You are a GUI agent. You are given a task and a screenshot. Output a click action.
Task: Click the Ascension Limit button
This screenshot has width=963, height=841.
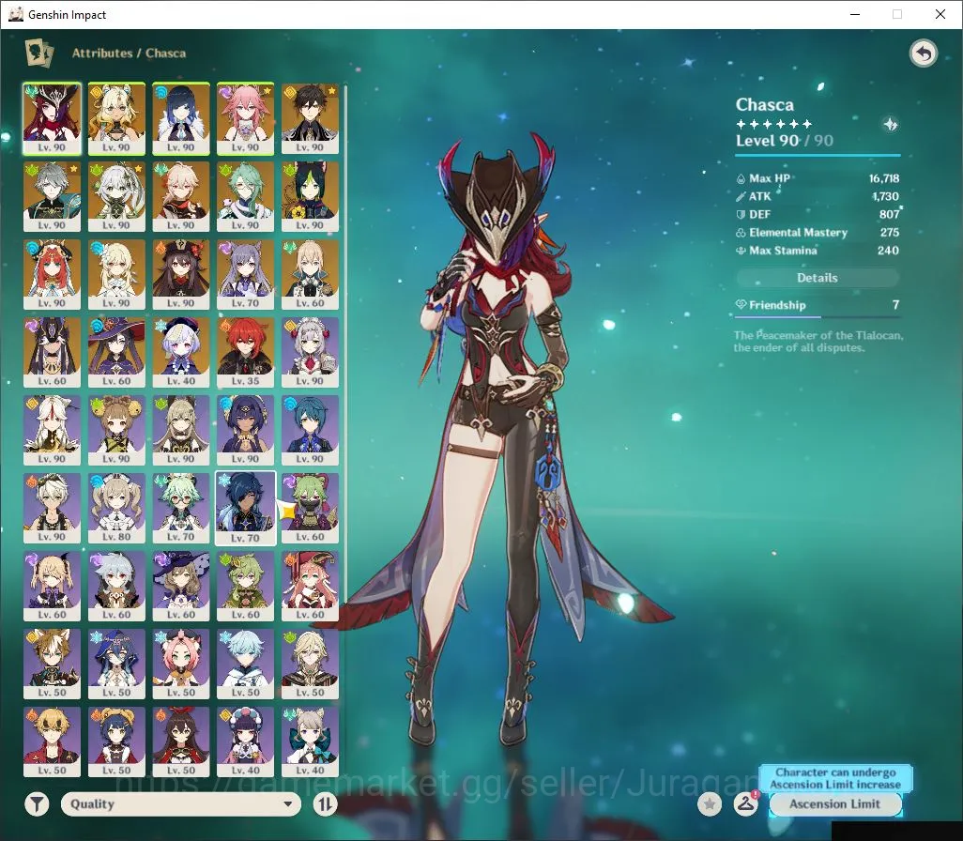(834, 803)
